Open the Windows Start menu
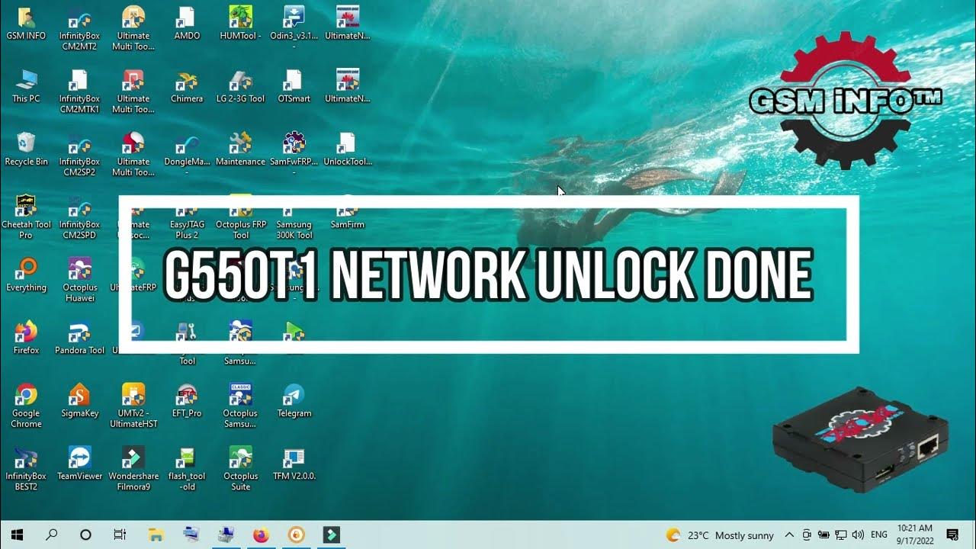Viewport: 976px width, 549px height. pos(17,535)
